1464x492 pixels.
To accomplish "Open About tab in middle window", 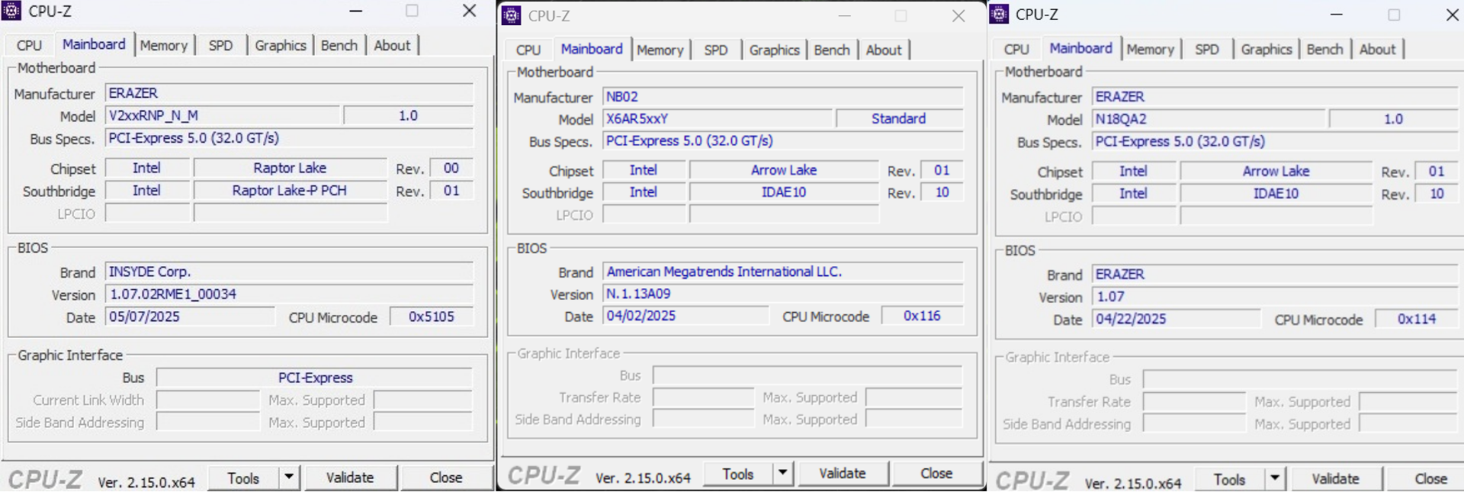I will click(x=884, y=50).
